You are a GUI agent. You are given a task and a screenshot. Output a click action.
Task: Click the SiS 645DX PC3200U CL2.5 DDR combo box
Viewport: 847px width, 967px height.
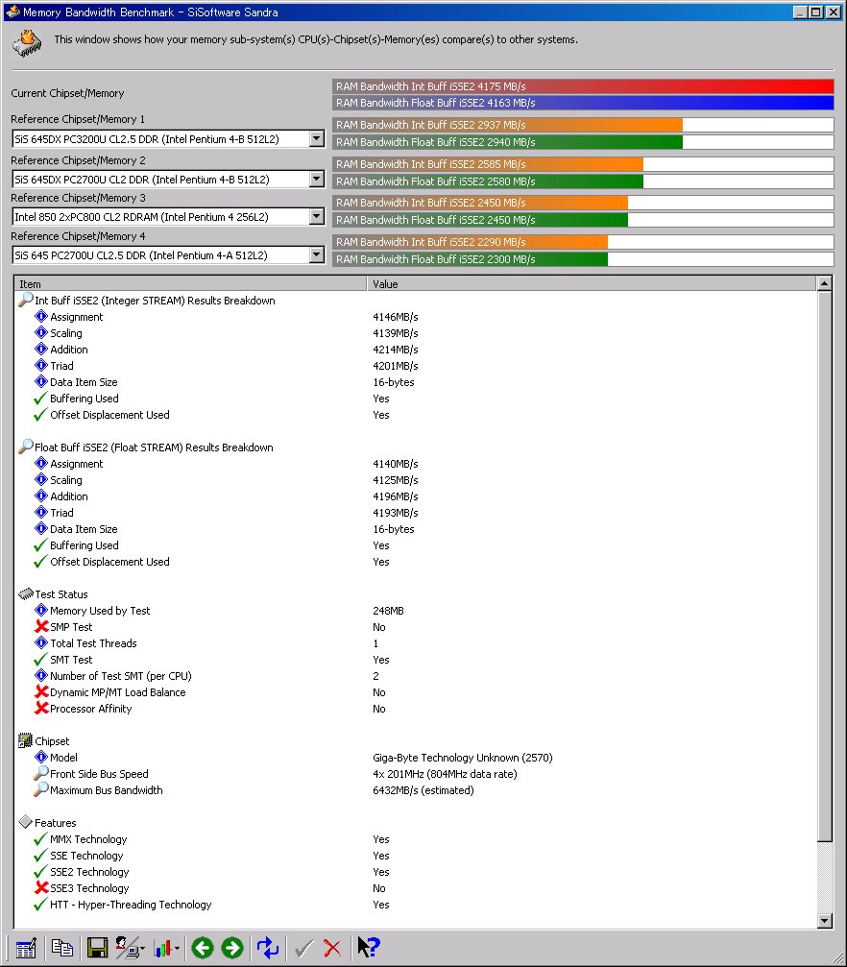tap(168, 138)
